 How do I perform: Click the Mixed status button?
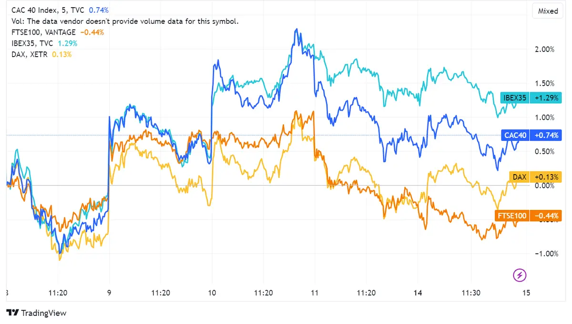547,10
